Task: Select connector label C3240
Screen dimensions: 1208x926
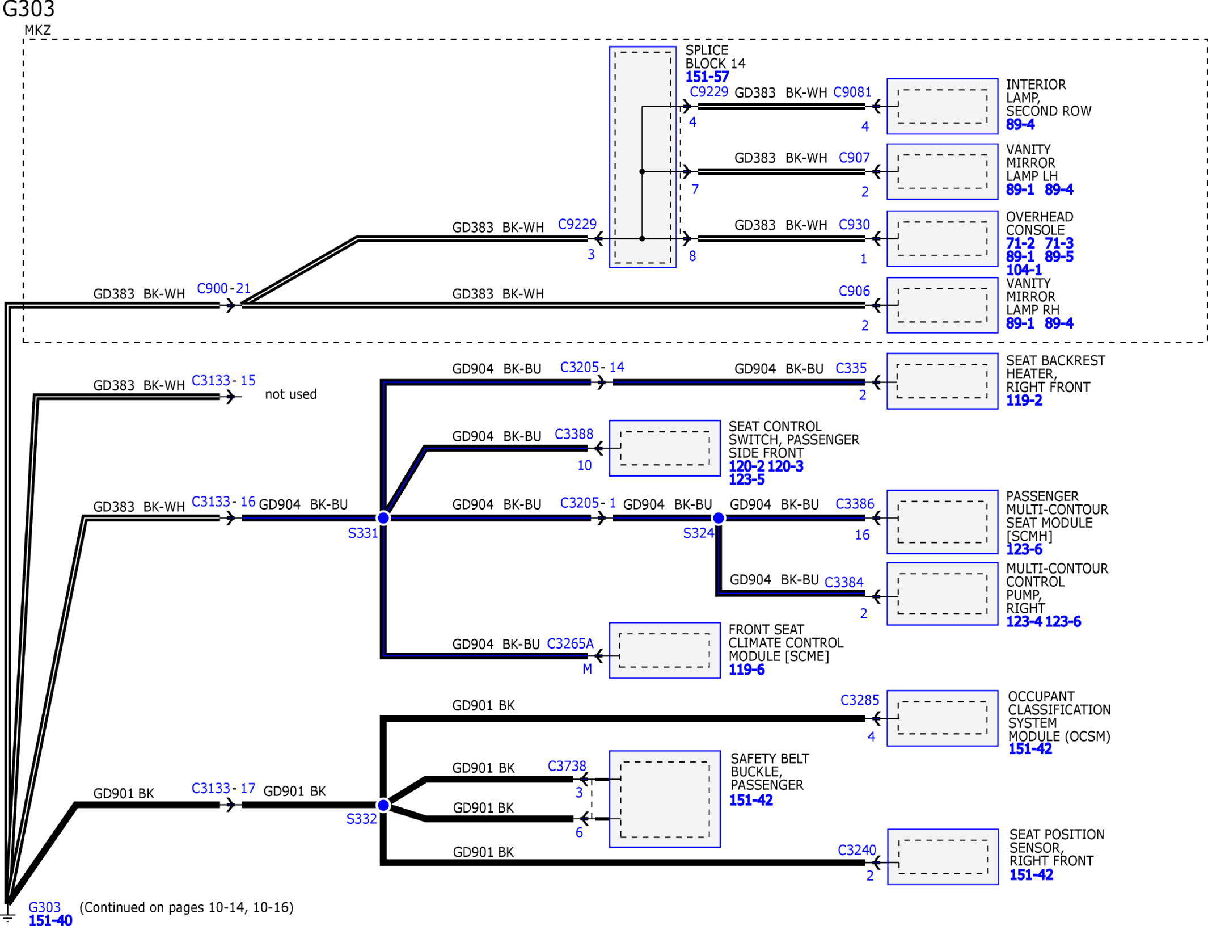Action: [x=857, y=850]
